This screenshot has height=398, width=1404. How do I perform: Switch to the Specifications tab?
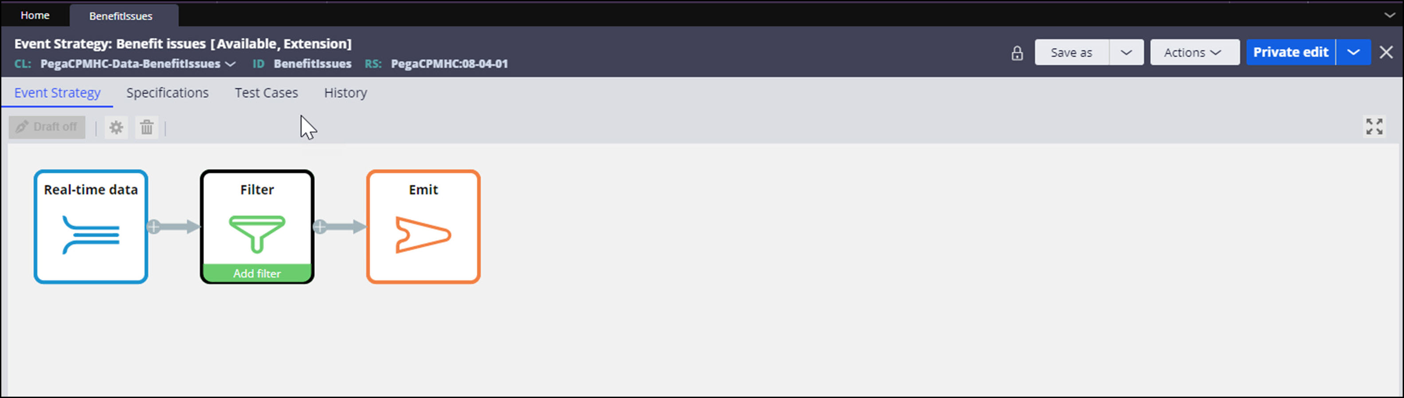[167, 93]
